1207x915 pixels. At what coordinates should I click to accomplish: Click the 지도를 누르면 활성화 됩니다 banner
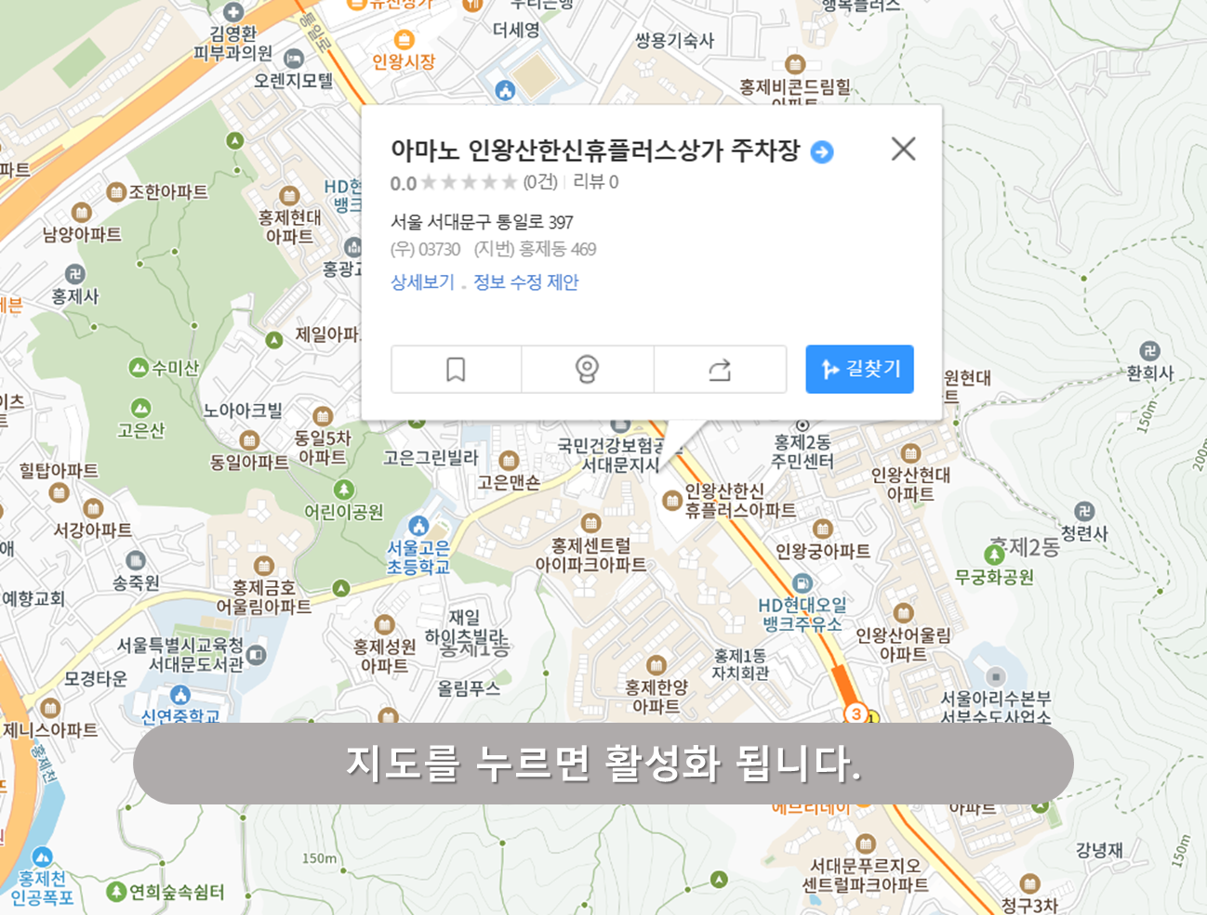point(603,764)
